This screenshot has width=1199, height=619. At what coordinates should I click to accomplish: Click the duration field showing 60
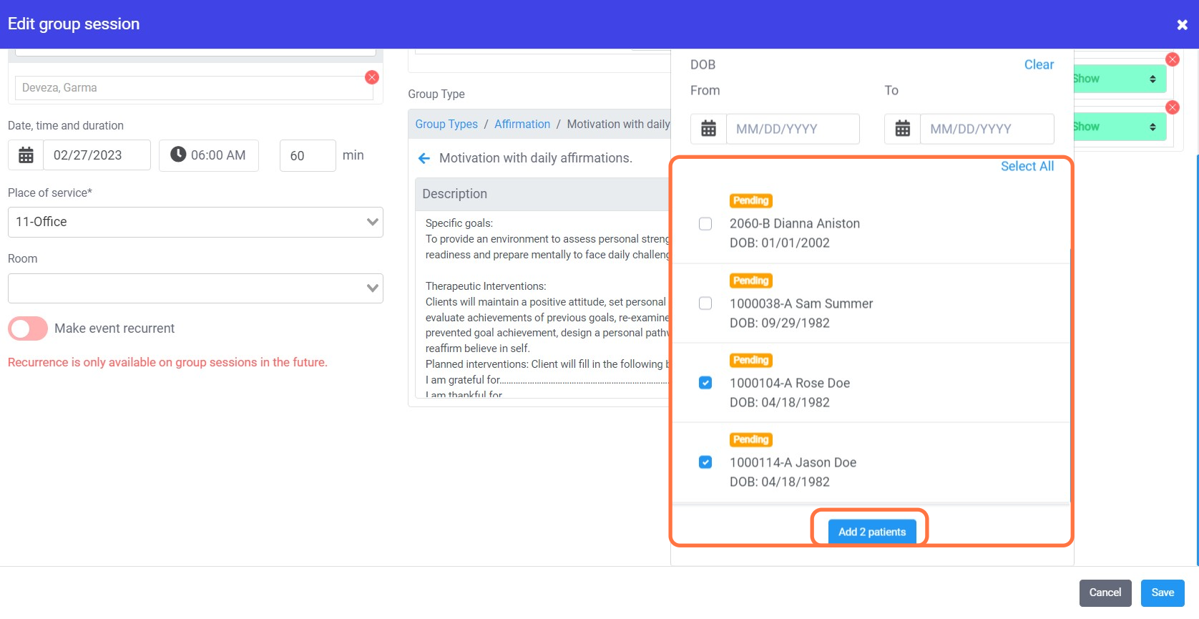pyautogui.click(x=308, y=155)
